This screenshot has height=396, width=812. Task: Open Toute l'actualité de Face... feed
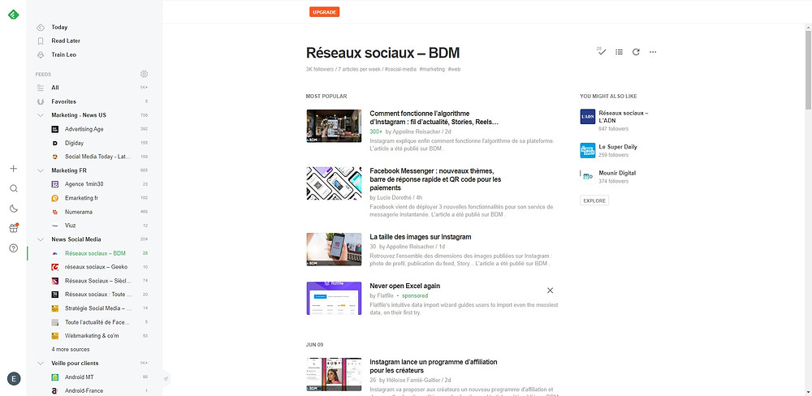[x=99, y=322]
